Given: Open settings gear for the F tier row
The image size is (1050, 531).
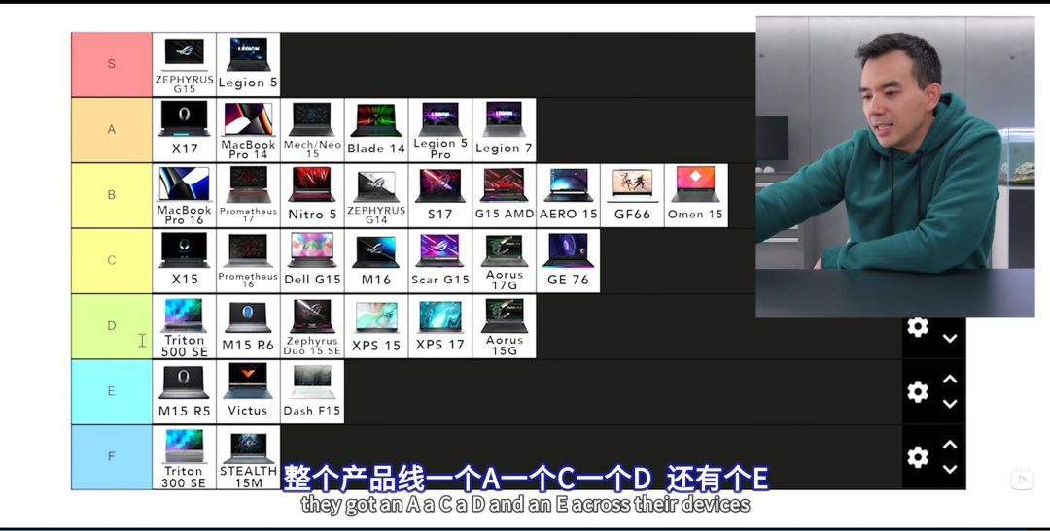Looking at the screenshot, I should pos(918,457).
